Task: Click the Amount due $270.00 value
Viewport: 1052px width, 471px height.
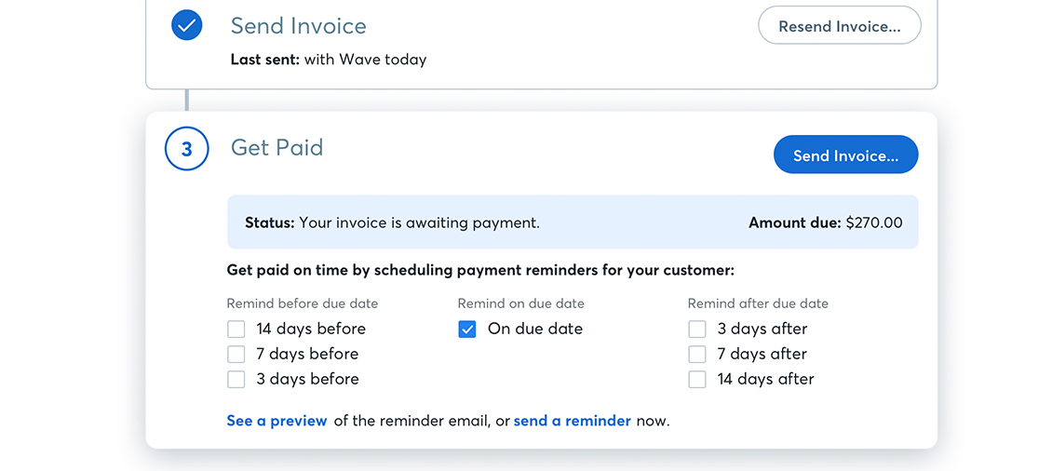Action: coord(825,222)
